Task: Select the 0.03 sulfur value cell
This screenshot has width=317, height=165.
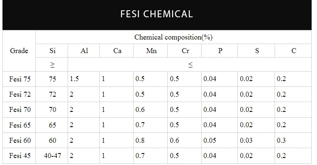Action: [247, 140]
